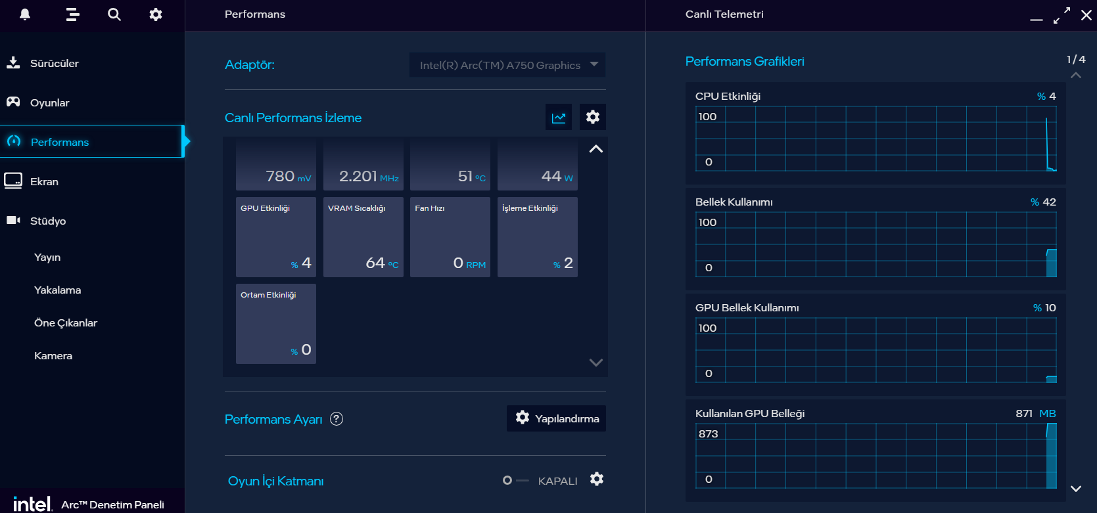Click the Performans gauge icon
The image size is (1097, 513).
pos(14,141)
